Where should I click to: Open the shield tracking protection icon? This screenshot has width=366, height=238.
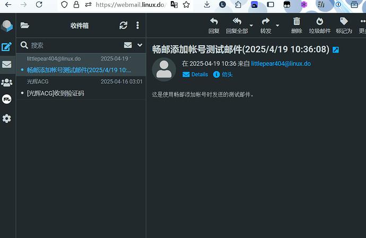tap(64, 5)
